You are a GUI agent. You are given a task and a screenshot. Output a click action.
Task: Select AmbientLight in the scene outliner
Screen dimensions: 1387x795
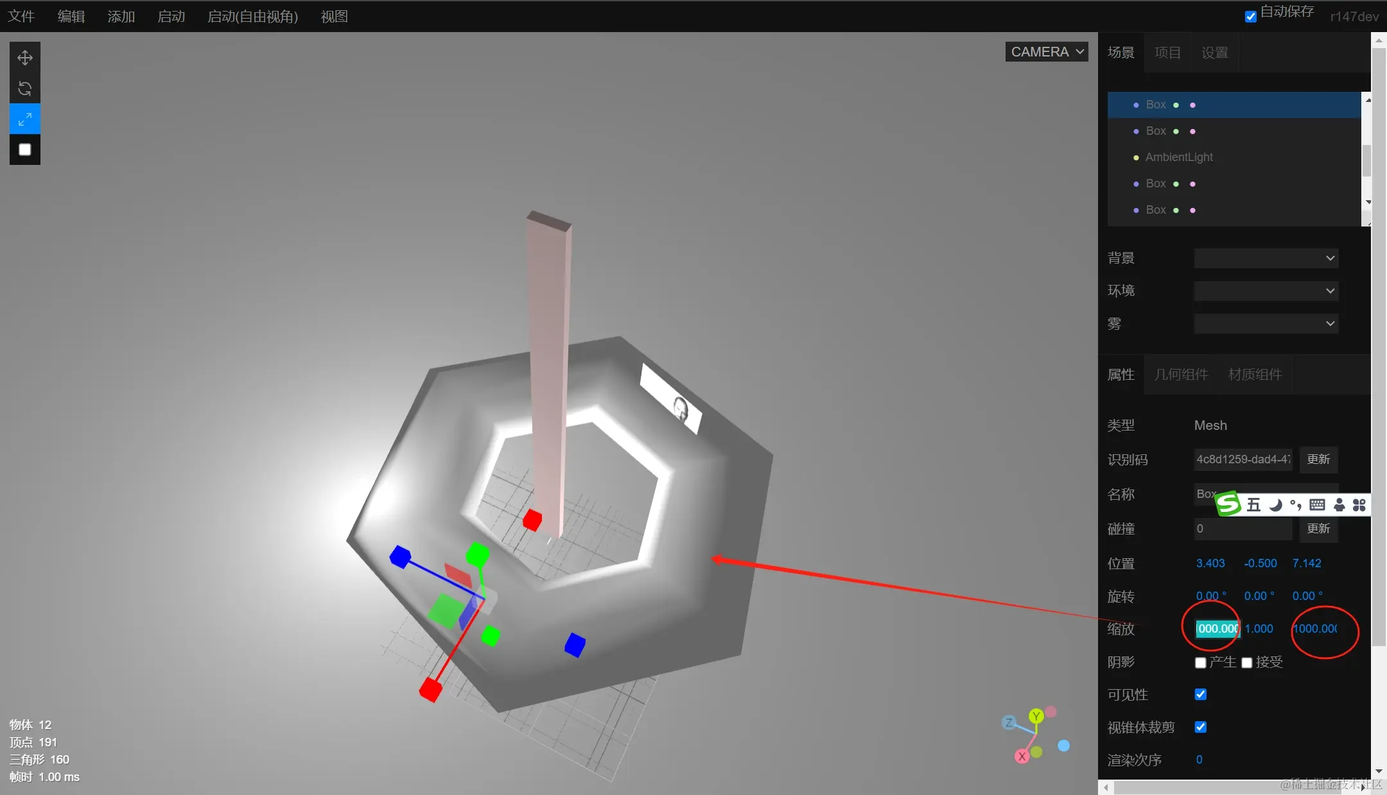tap(1179, 157)
